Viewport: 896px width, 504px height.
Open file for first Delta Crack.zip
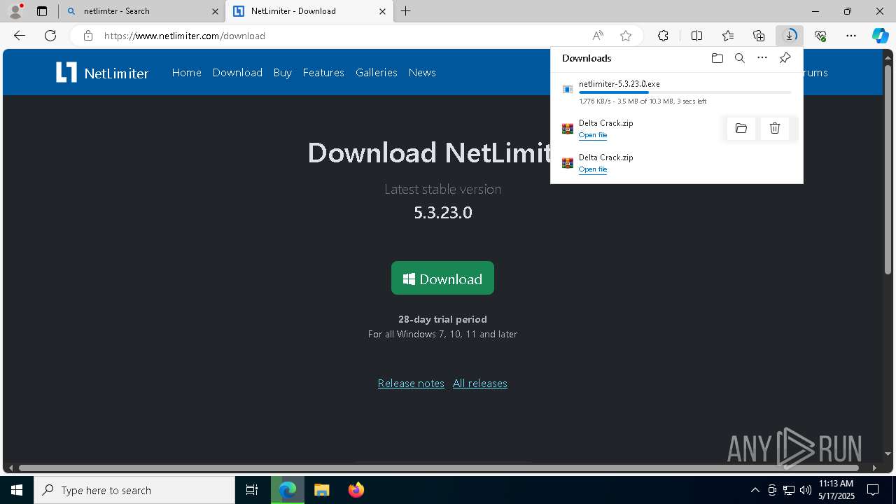(593, 135)
